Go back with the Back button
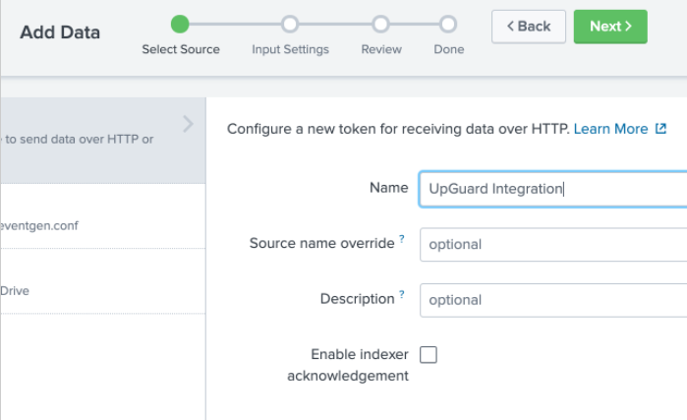Viewport: 687px width, 420px height. point(529,27)
